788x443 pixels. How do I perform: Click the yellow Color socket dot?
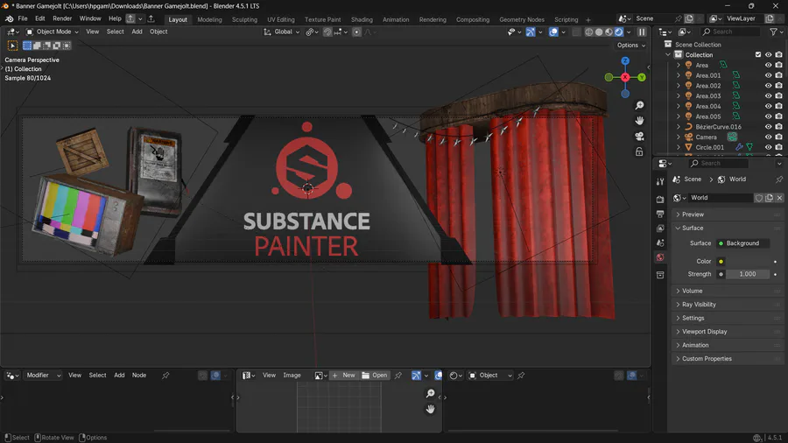coord(721,262)
